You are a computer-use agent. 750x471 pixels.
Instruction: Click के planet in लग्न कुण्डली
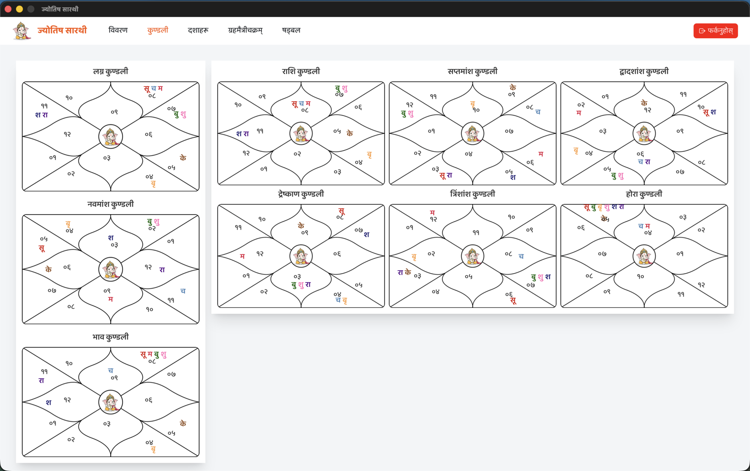point(183,158)
